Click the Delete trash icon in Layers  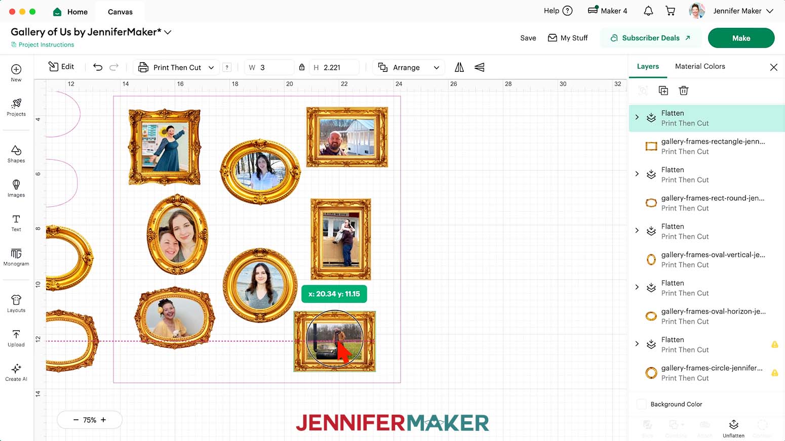(x=684, y=91)
